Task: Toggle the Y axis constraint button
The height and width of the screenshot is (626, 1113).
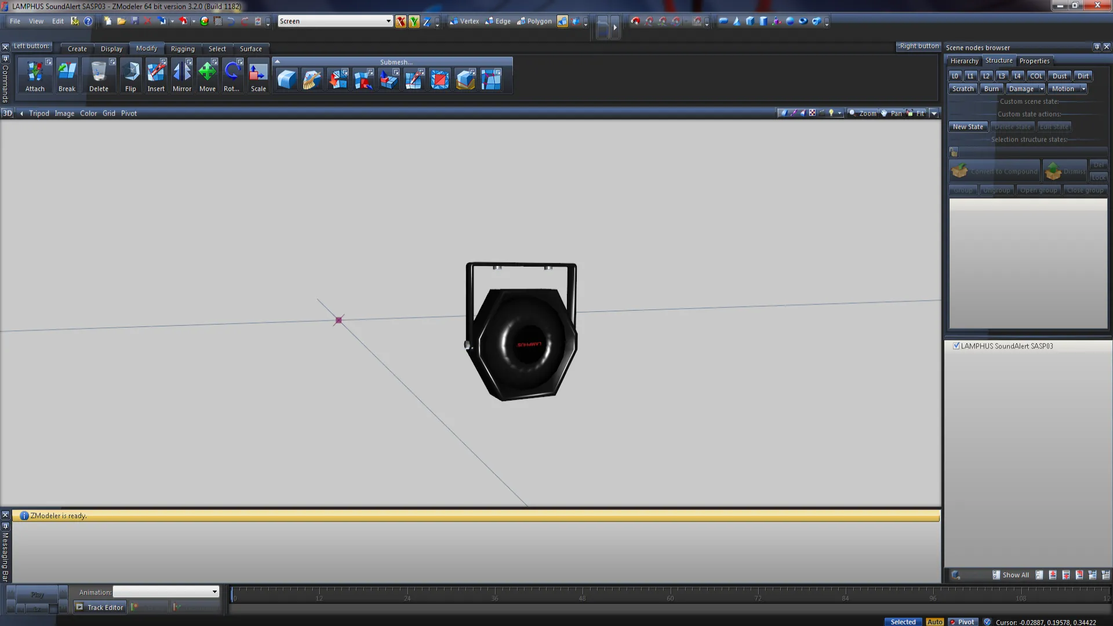Action: [413, 21]
